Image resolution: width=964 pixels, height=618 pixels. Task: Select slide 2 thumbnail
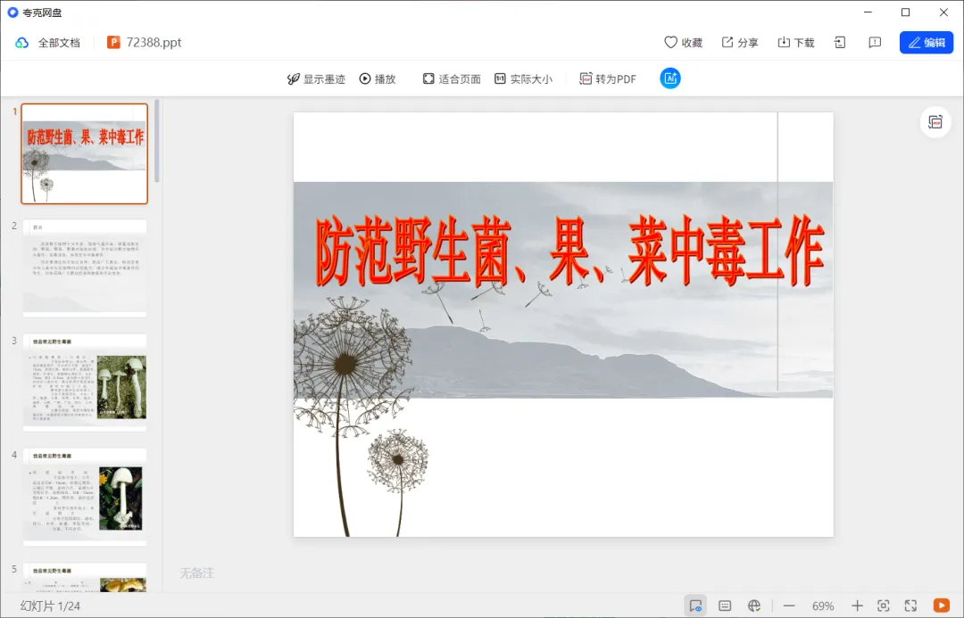[x=85, y=268]
